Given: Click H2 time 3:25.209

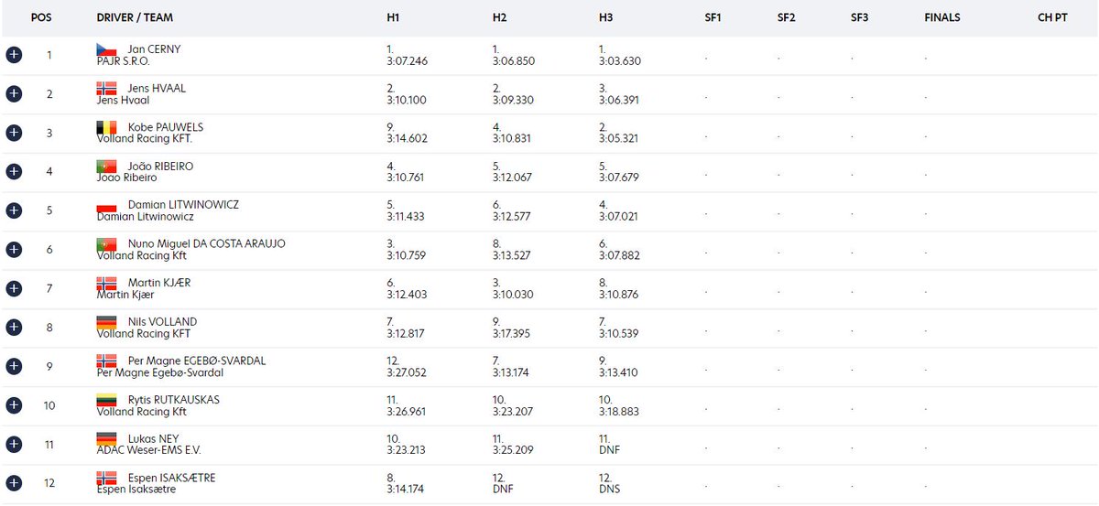Looking at the screenshot, I should [513, 450].
